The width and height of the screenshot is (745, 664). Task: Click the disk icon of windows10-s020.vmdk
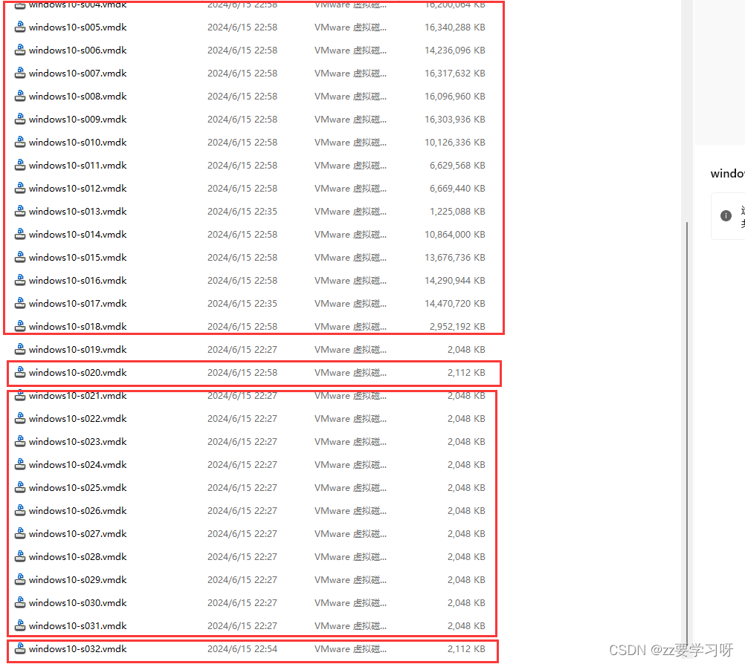pyautogui.click(x=20, y=372)
